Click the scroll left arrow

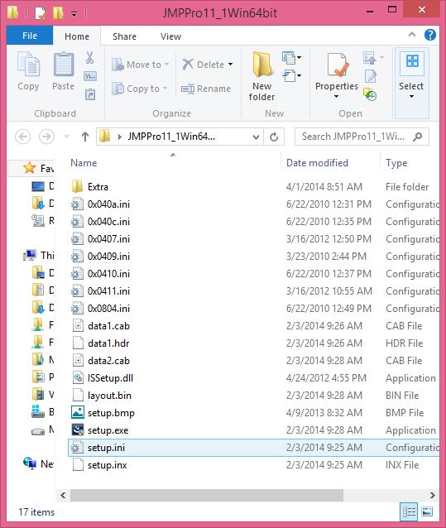(63, 495)
